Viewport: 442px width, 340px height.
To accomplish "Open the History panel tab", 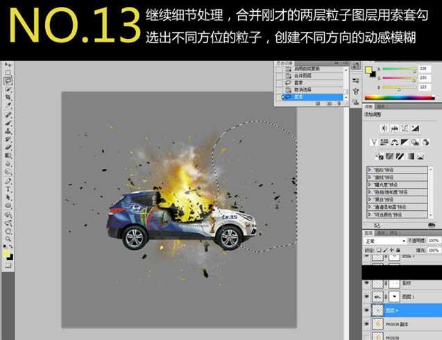I will pos(284,63).
